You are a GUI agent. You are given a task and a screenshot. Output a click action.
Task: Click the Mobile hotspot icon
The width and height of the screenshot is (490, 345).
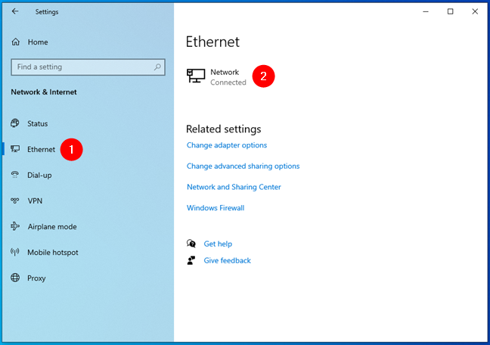click(x=15, y=252)
